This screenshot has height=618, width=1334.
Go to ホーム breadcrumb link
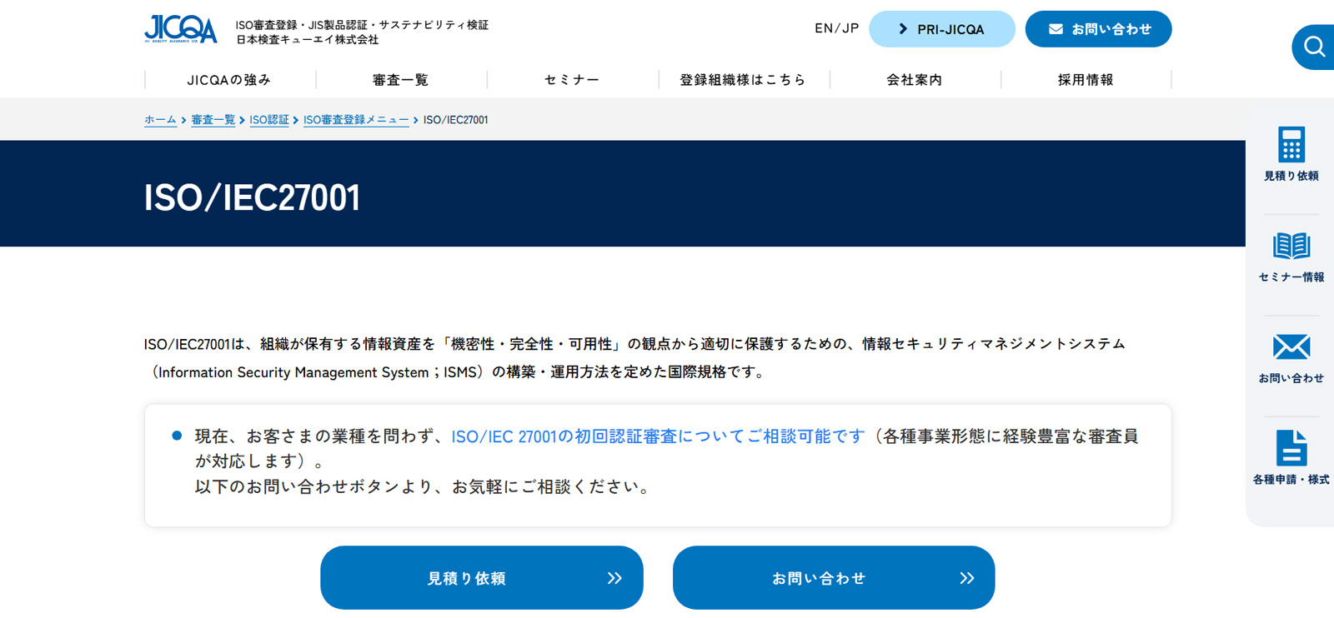pyautogui.click(x=160, y=120)
